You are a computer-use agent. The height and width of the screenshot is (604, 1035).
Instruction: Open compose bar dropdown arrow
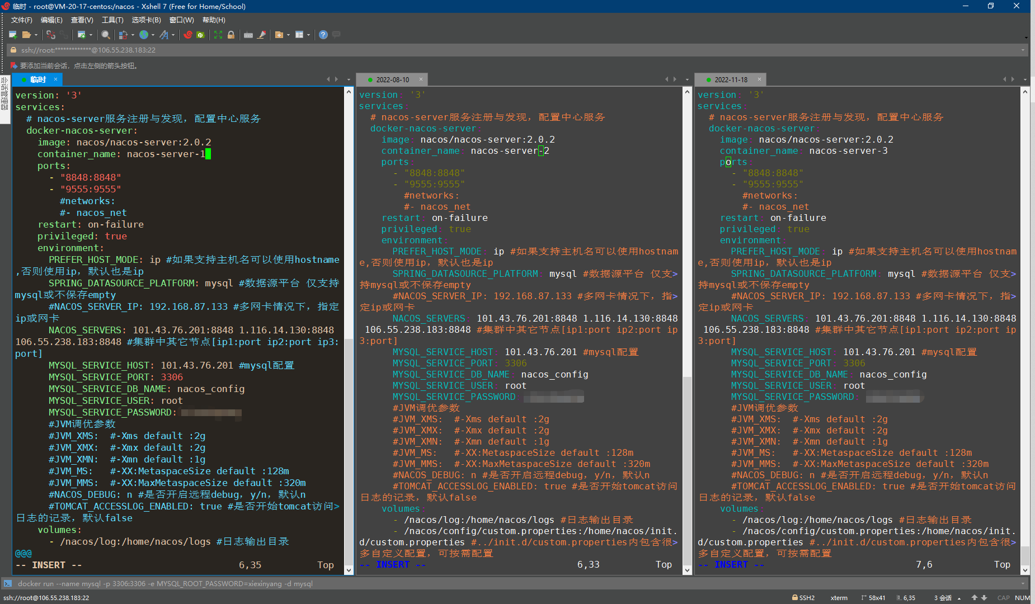click(1023, 583)
